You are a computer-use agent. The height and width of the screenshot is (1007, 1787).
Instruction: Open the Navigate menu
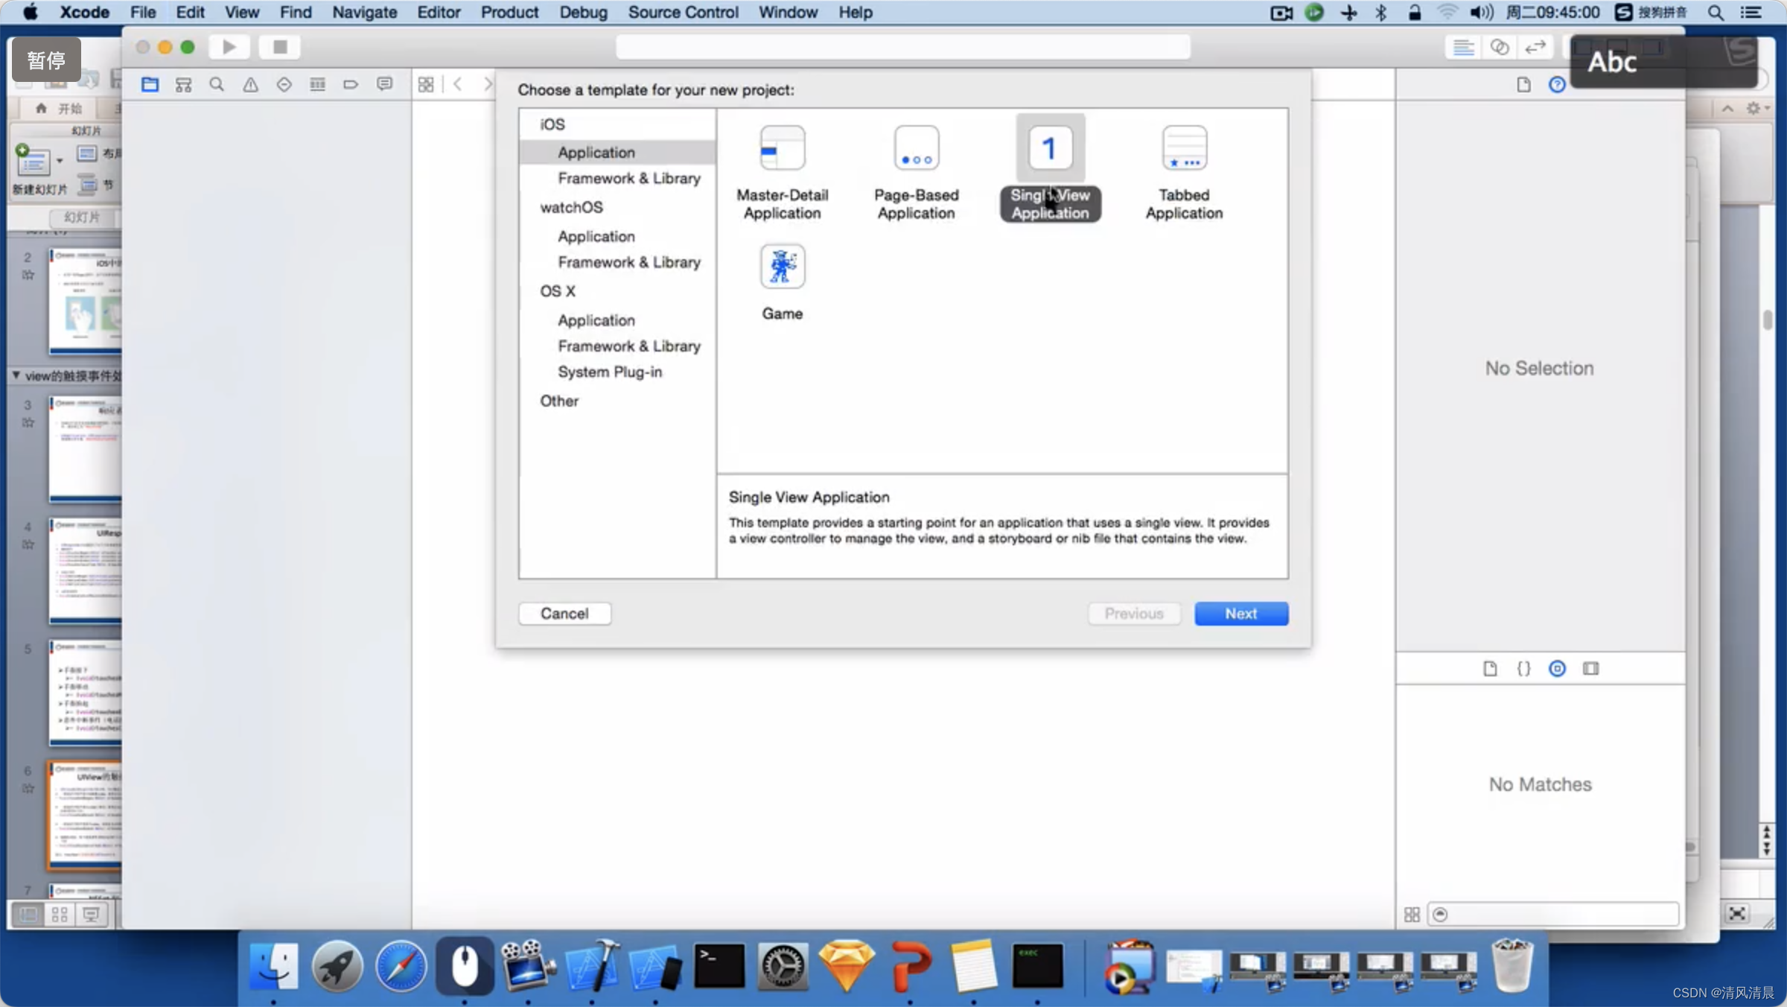tap(364, 12)
